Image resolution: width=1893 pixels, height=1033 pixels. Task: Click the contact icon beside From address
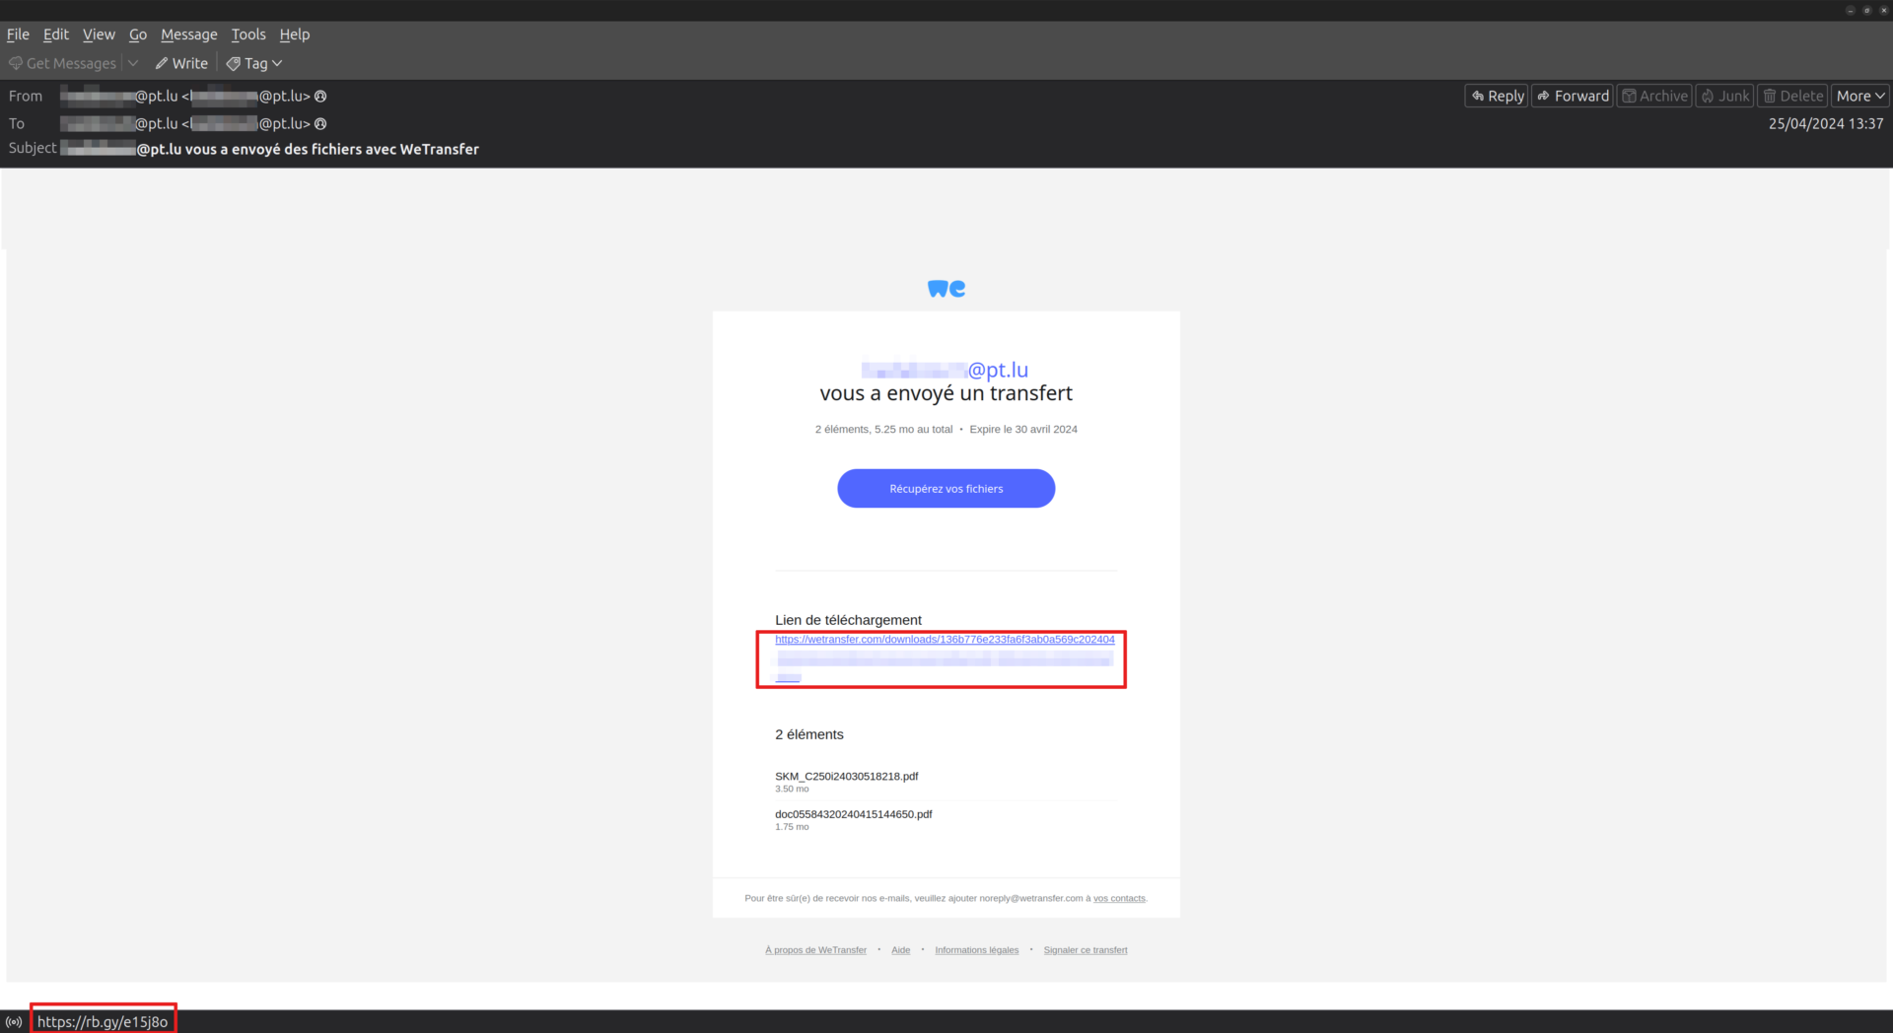click(x=320, y=97)
